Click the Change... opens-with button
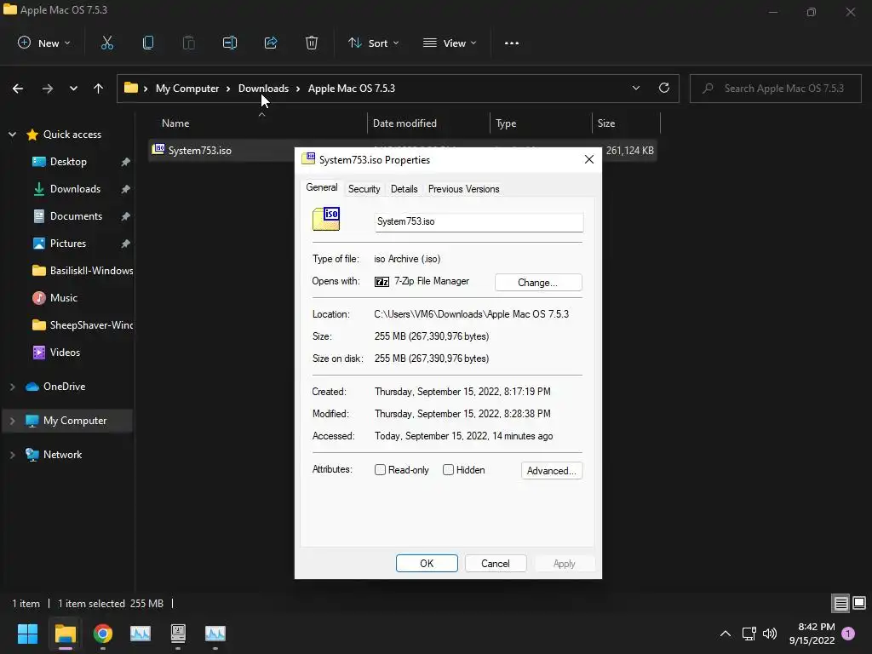 tap(538, 283)
